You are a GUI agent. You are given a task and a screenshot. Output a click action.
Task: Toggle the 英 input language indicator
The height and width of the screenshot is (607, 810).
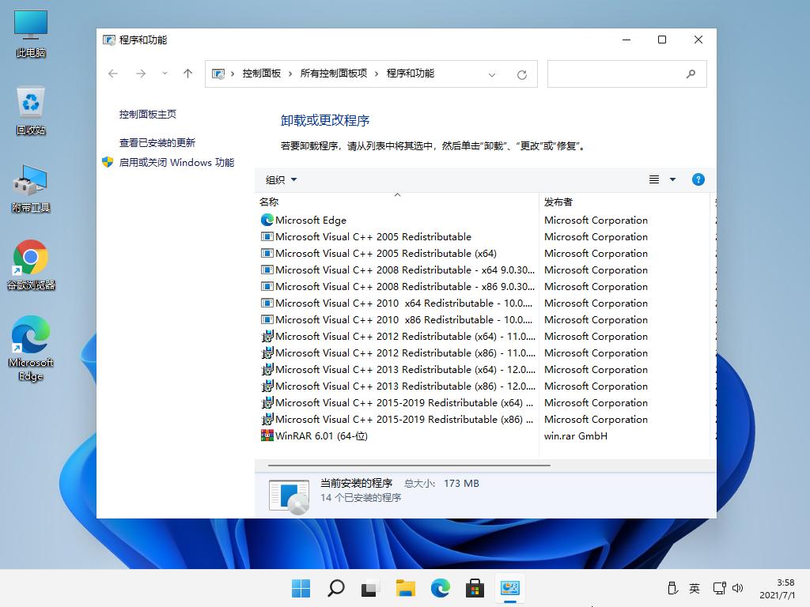click(x=695, y=588)
